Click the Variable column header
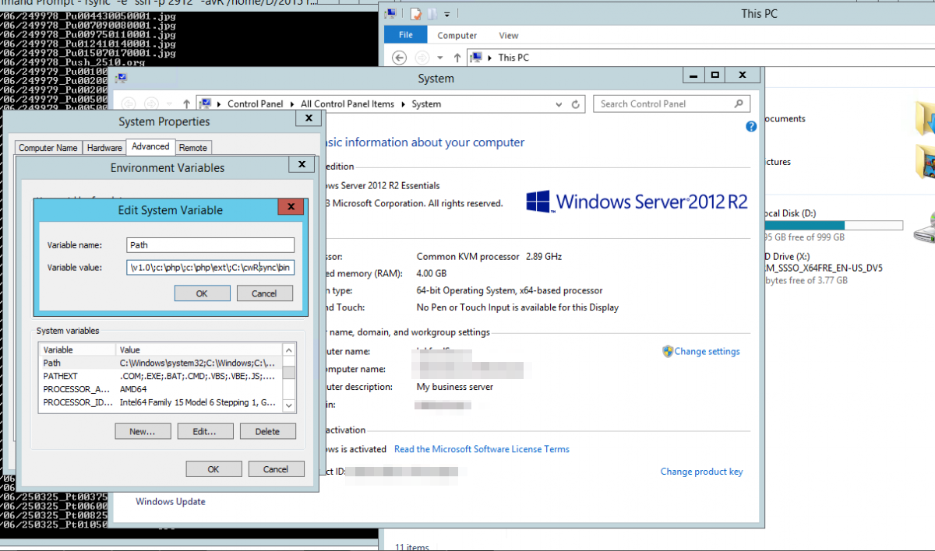This screenshot has height=551, width=935. click(78, 350)
